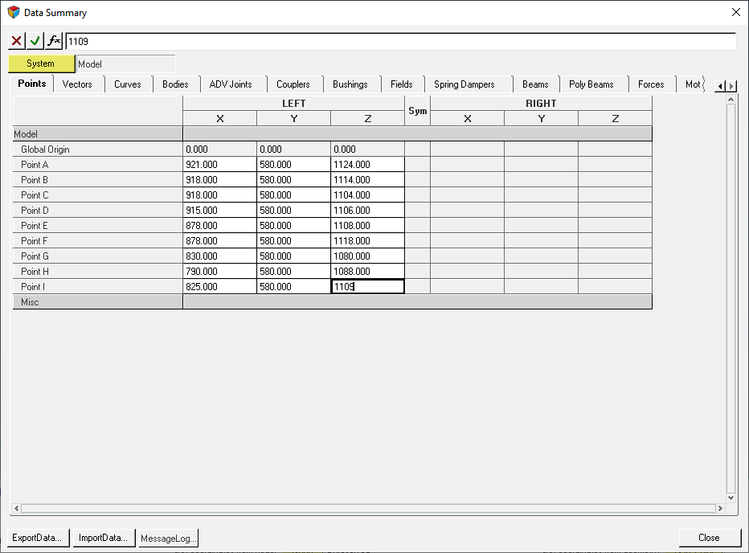Image resolution: width=749 pixels, height=553 pixels.
Task: Click the value input field at top
Action: (x=399, y=41)
